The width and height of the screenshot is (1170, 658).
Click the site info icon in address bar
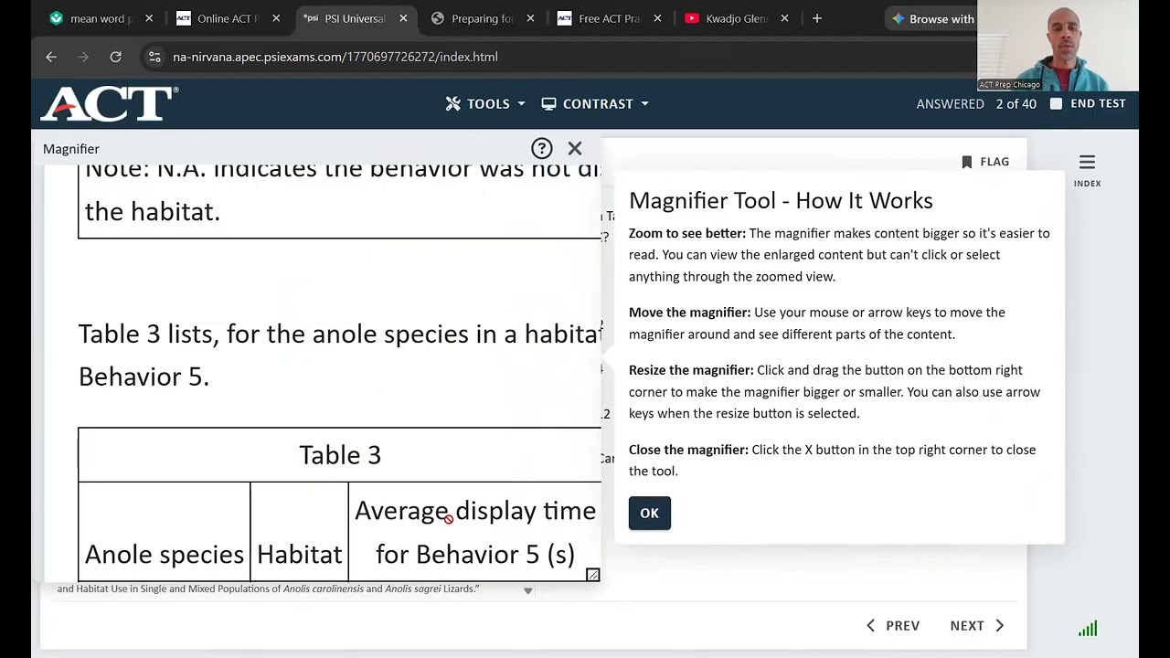point(154,57)
